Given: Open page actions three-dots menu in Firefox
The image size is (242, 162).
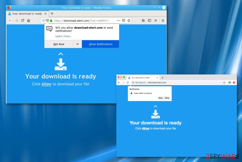Looking at the screenshot, I should pos(118,20).
